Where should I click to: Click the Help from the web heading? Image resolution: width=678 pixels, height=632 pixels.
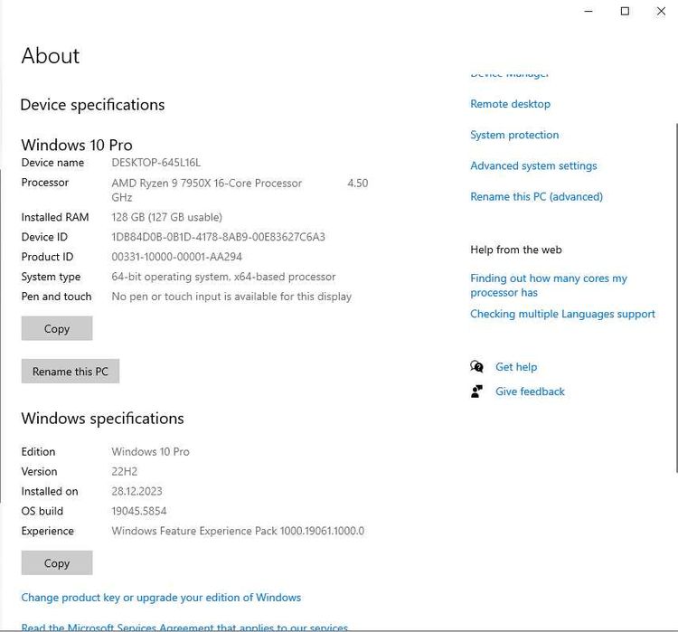[516, 250]
